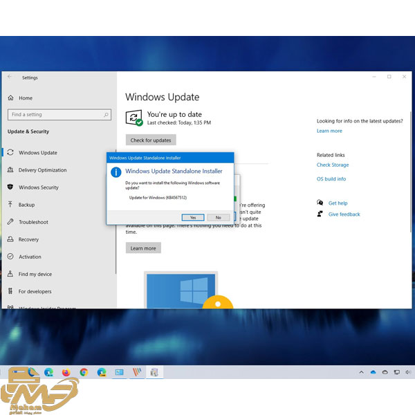Image resolution: width=415 pixels, height=415 pixels.
Task: Click the Give feedback link
Action: coord(344,214)
